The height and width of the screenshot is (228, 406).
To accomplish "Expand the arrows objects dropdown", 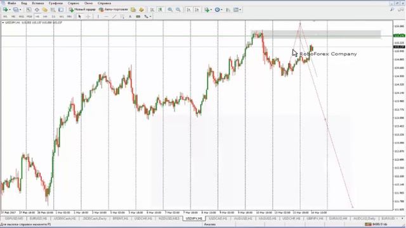I will pos(150,17).
